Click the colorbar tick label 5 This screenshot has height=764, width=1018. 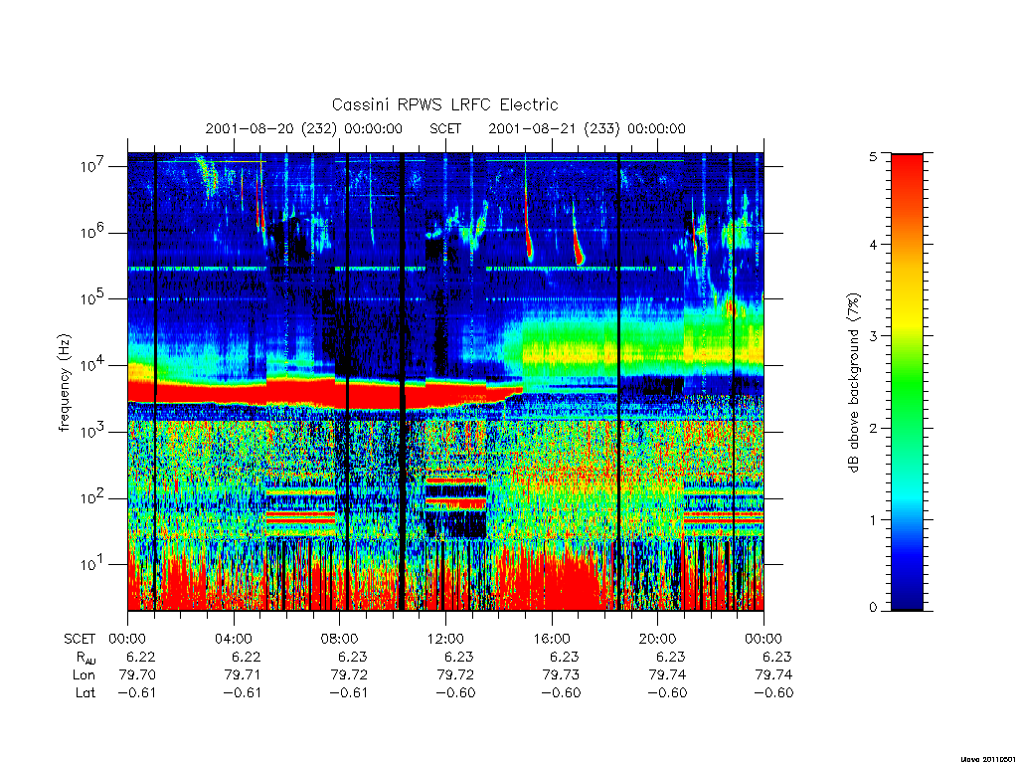873,156
